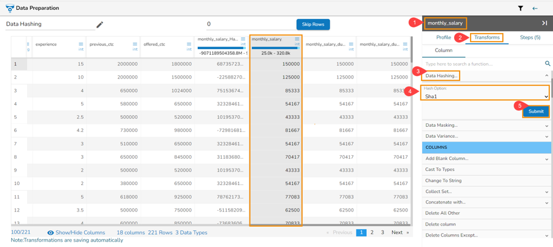Click the function search input field

tap(482, 64)
